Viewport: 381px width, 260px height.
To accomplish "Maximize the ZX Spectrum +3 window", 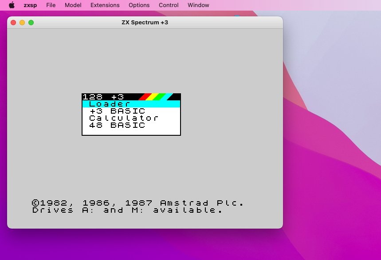I will coord(31,23).
